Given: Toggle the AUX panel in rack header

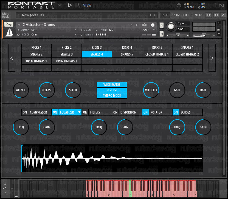Looking at the screenshot, I should tap(216, 15).
